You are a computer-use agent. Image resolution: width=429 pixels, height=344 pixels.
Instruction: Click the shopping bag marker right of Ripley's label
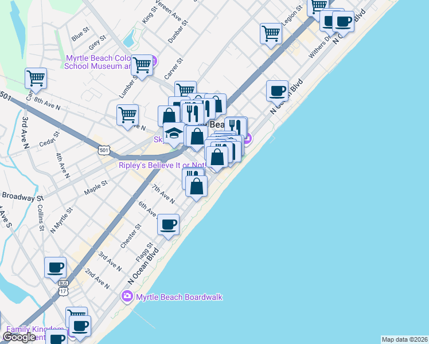coord(217,157)
